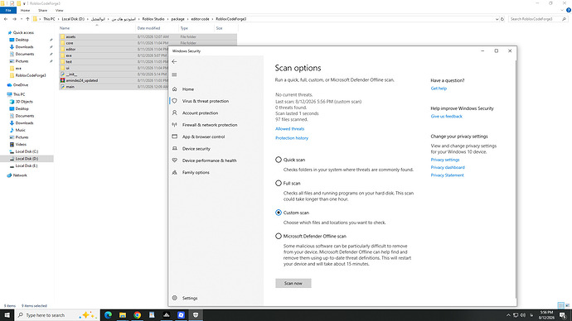Select the Custom scan radio button
The image size is (572, 321).
pyautogui.click(x=279, y=213)
